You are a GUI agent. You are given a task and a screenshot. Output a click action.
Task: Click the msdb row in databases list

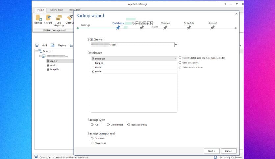[x=134, y=67]
